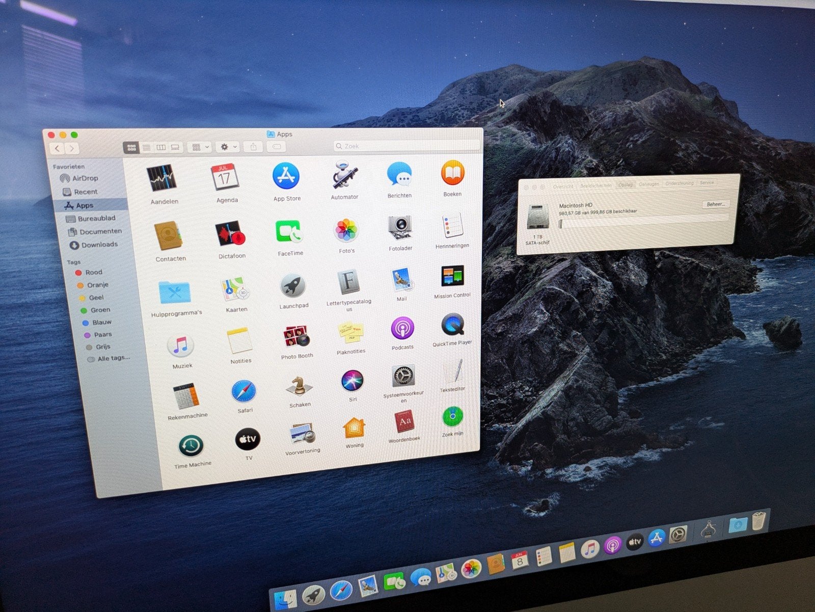This screenshot has width=815, height=612.
Task: Open the Boeken app icon
Action: point(452,173)
